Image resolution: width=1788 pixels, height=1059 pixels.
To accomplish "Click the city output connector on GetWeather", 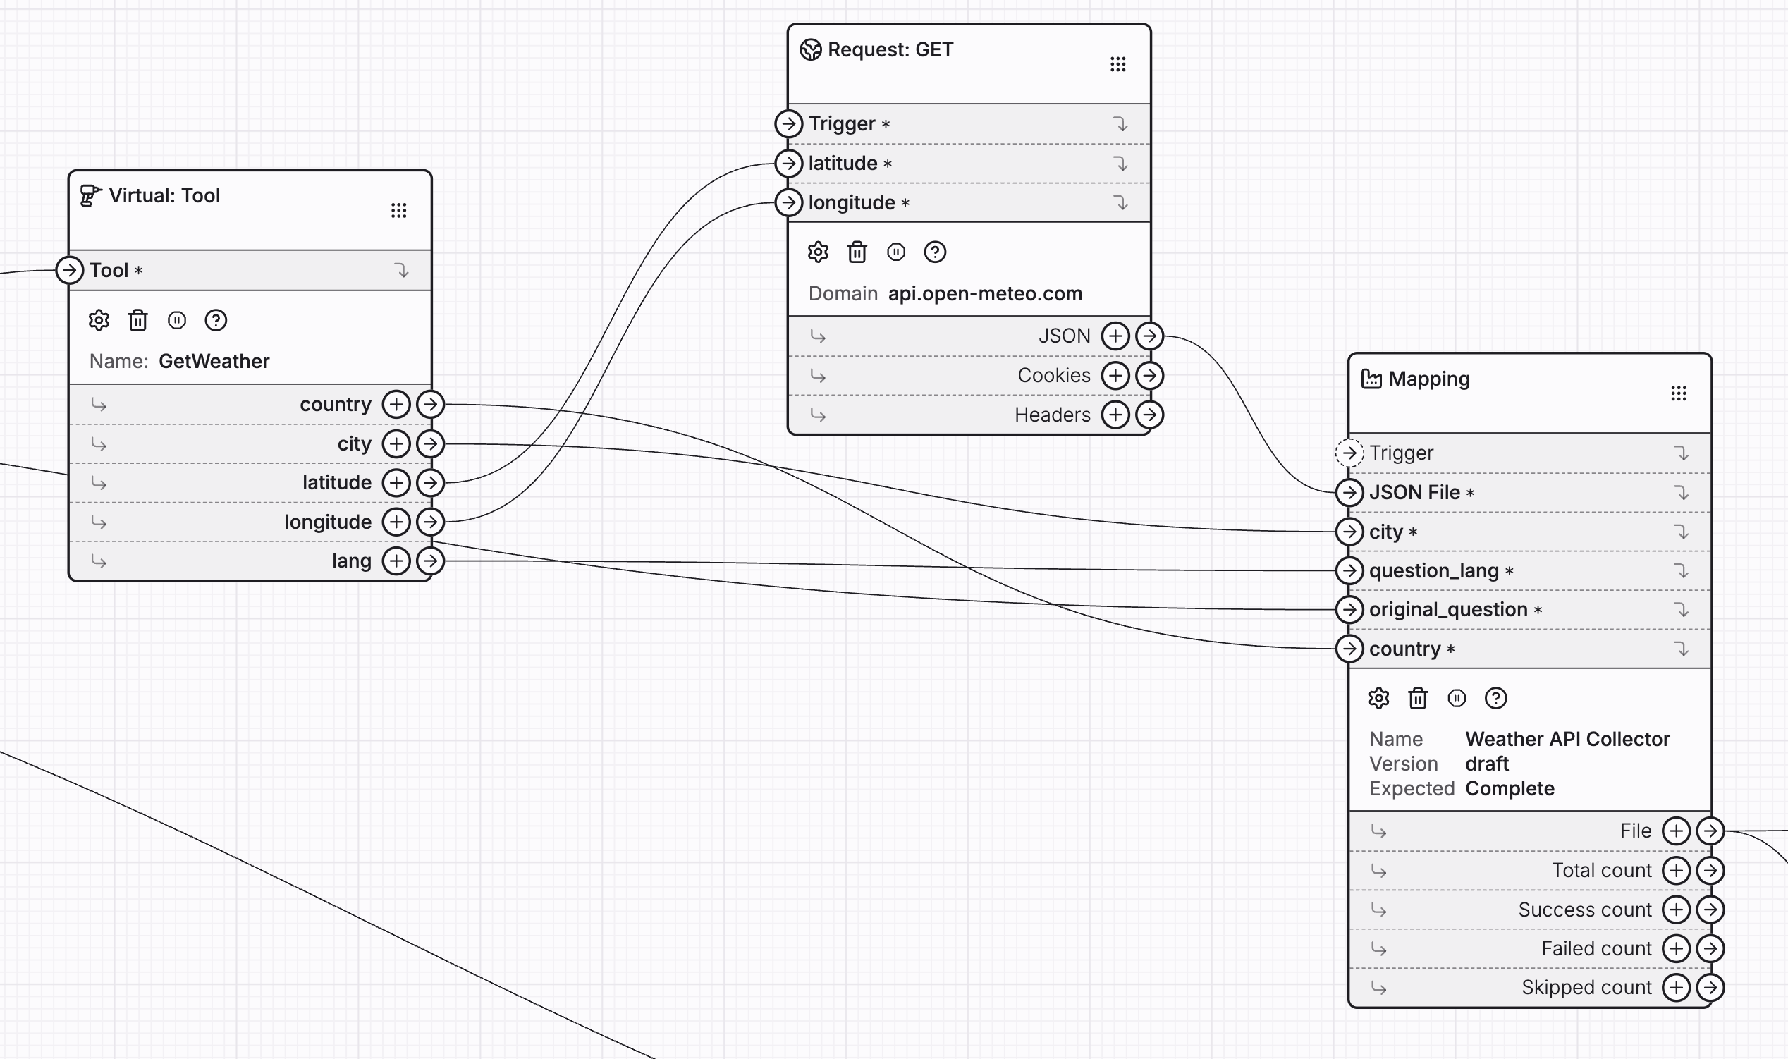I will (x=430, y=443).
